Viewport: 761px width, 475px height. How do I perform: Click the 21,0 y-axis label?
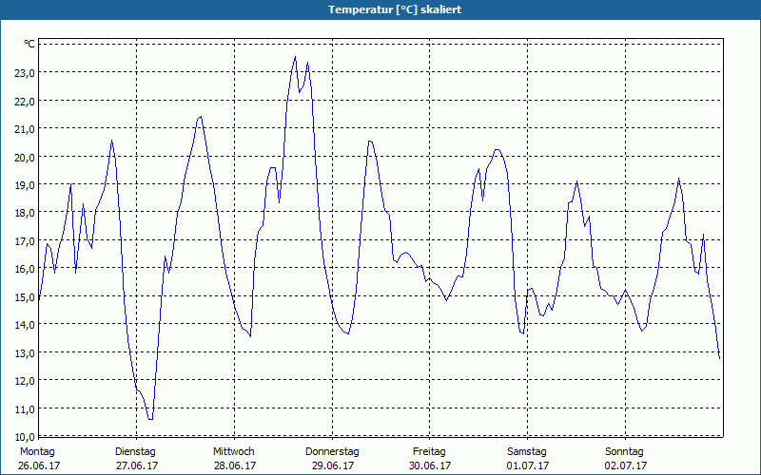coord(24,129)
